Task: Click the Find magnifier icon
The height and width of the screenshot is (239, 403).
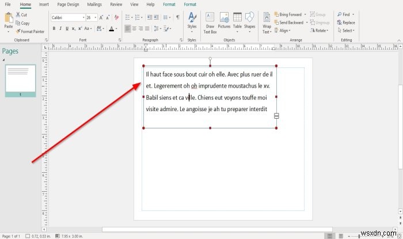Action: click(x=340, y=14)
